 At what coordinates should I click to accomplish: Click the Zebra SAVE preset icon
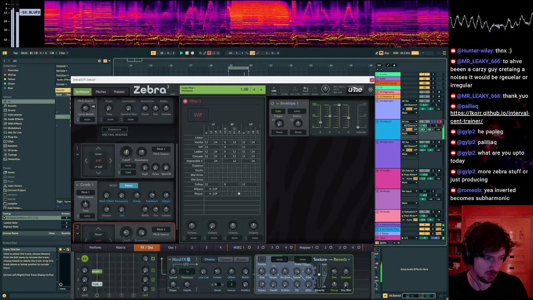click(274, 90)
